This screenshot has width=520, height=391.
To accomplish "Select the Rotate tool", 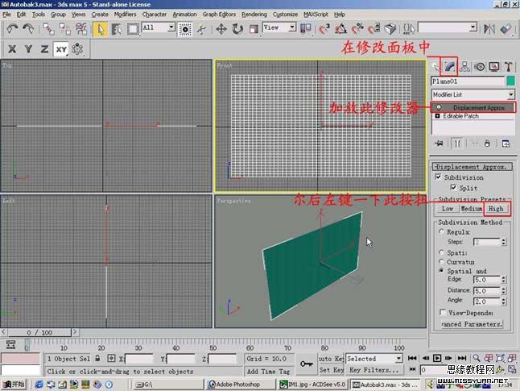I will (237, 29).
